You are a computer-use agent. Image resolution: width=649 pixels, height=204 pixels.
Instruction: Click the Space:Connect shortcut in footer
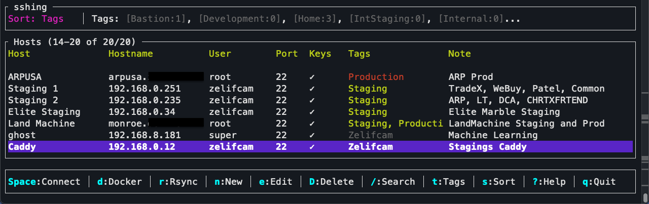[x=44, y=182]
